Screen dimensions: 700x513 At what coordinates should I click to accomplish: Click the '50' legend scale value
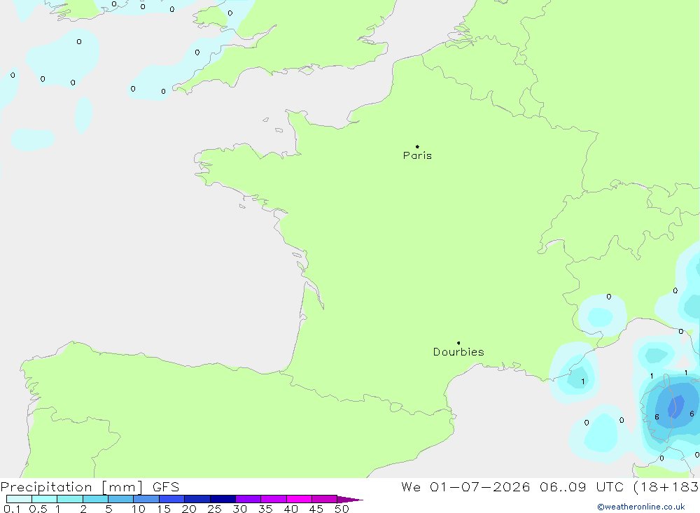(342, 509)
